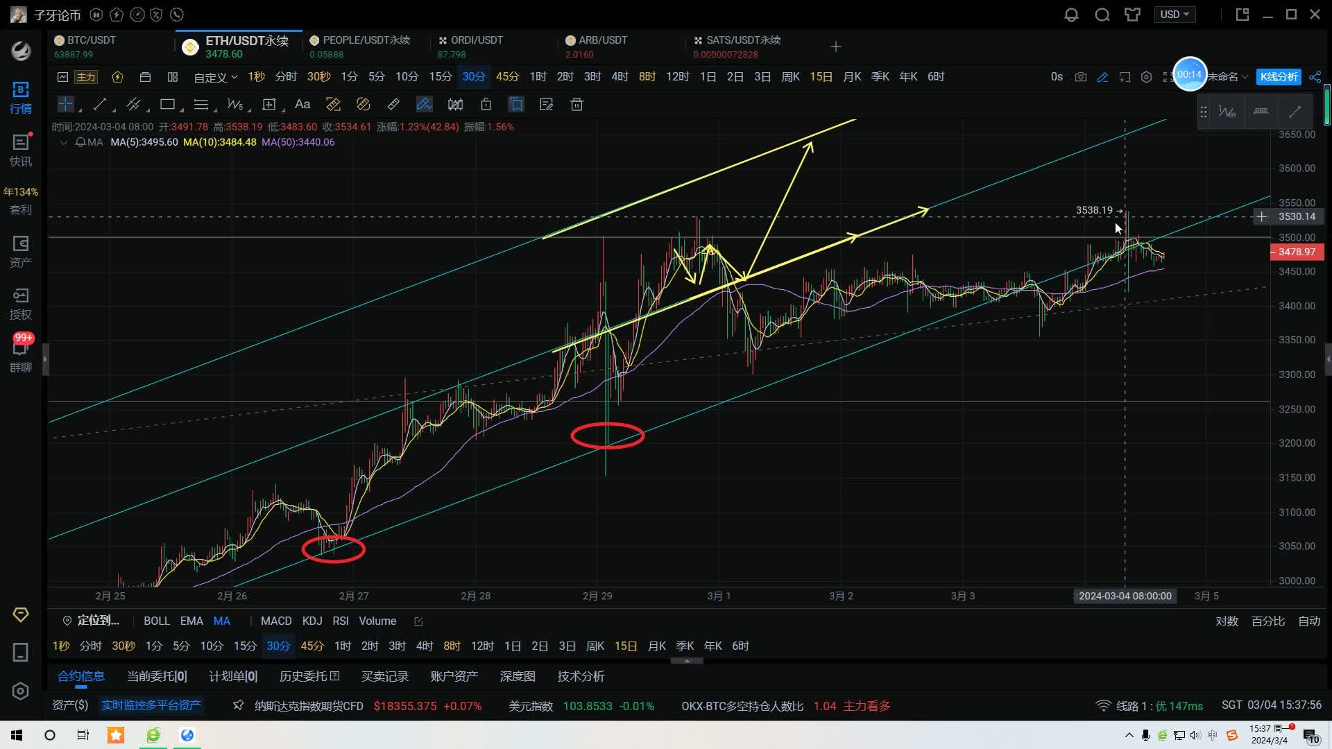Toggle the 主力 main-force label
Image resolution: width=1332 pixels, height=749 pixels.
[x=86, y=77]
